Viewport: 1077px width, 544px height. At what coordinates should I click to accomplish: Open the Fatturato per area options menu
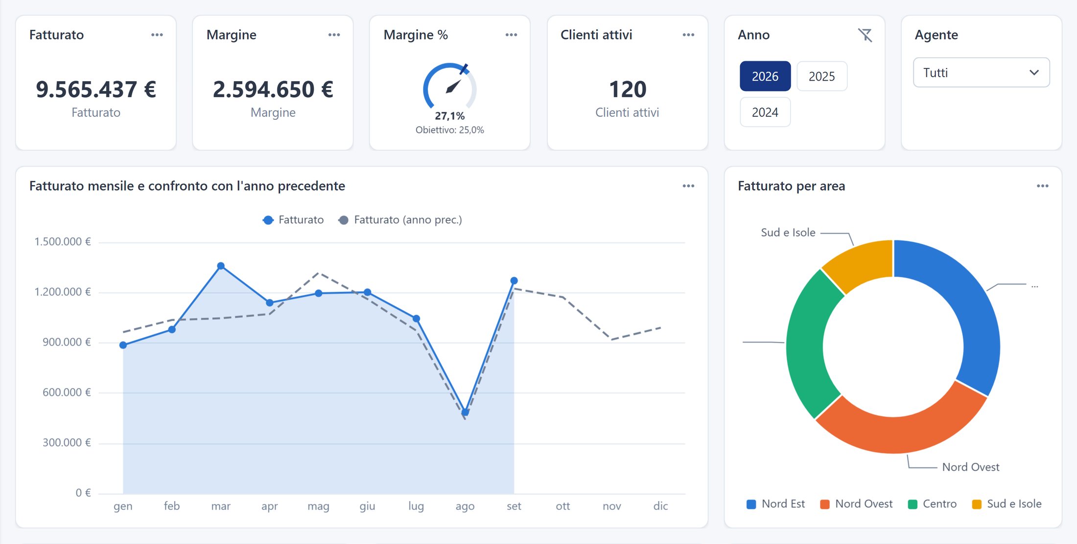1042,186
